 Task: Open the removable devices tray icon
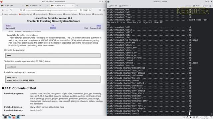[194, 117]
